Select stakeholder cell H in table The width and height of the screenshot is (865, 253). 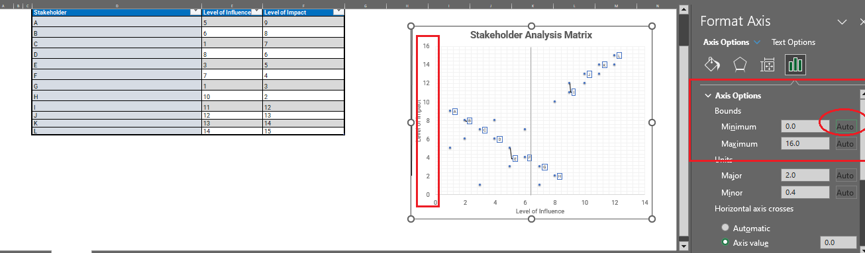click(117, 96)
